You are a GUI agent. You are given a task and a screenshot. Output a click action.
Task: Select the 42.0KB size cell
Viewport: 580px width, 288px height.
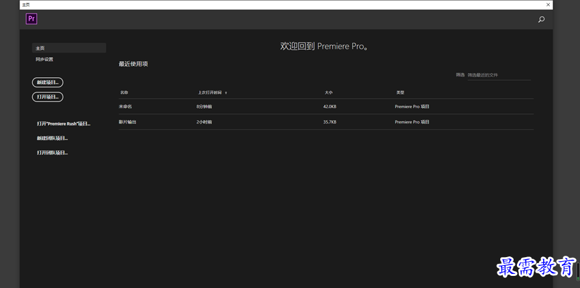tap(330, 107)
